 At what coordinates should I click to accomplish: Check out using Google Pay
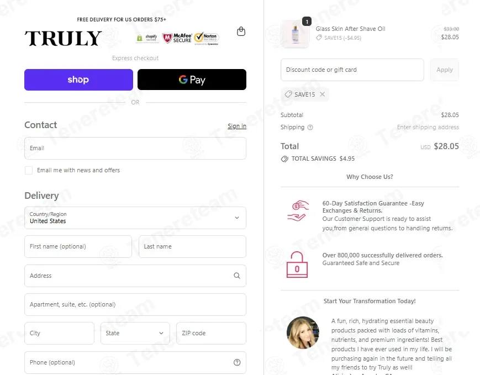192,80
